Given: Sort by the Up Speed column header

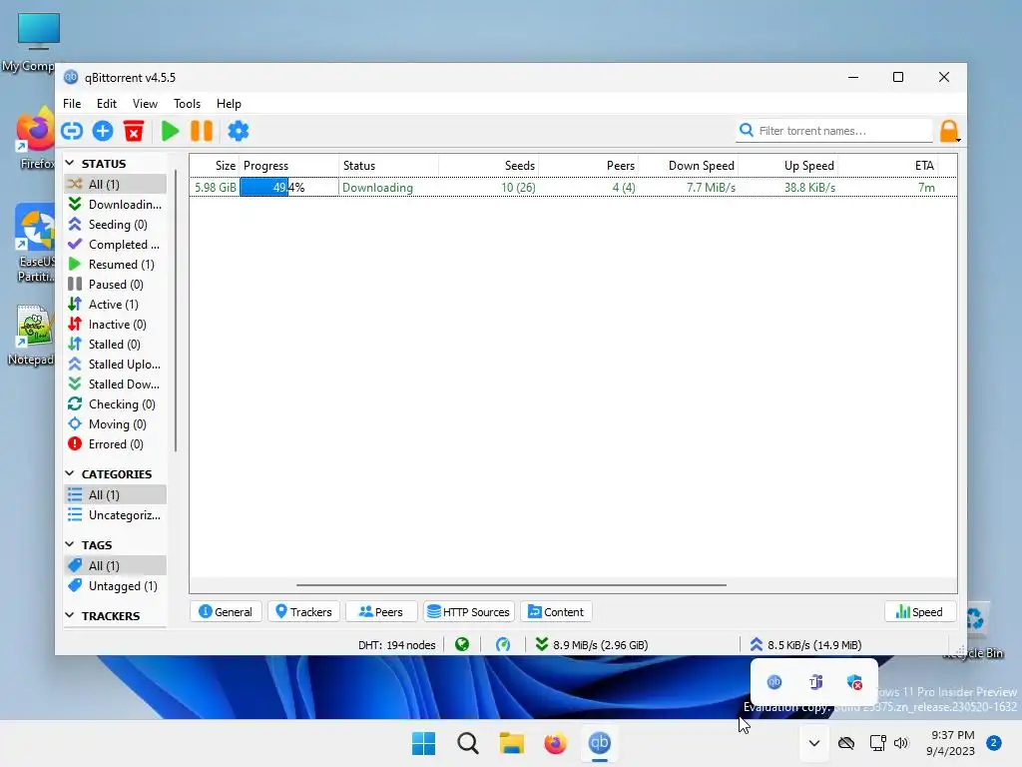Looking at the screenshot, I should point(788,166).
